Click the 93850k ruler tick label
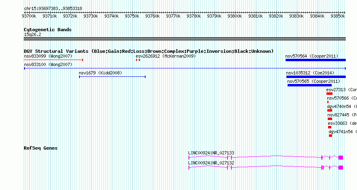357x190 pixels. [338, 16]
